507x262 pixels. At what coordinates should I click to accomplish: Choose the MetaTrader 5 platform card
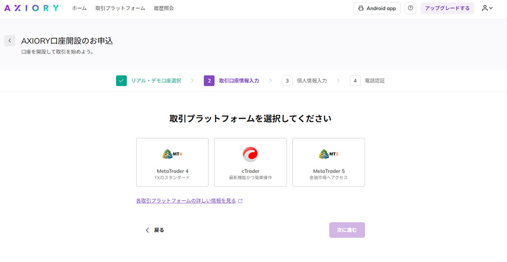pos(329,162)
